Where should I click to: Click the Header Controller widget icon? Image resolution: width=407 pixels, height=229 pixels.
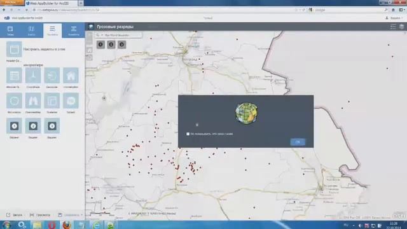pyautogui.click(x=14, y=49)
